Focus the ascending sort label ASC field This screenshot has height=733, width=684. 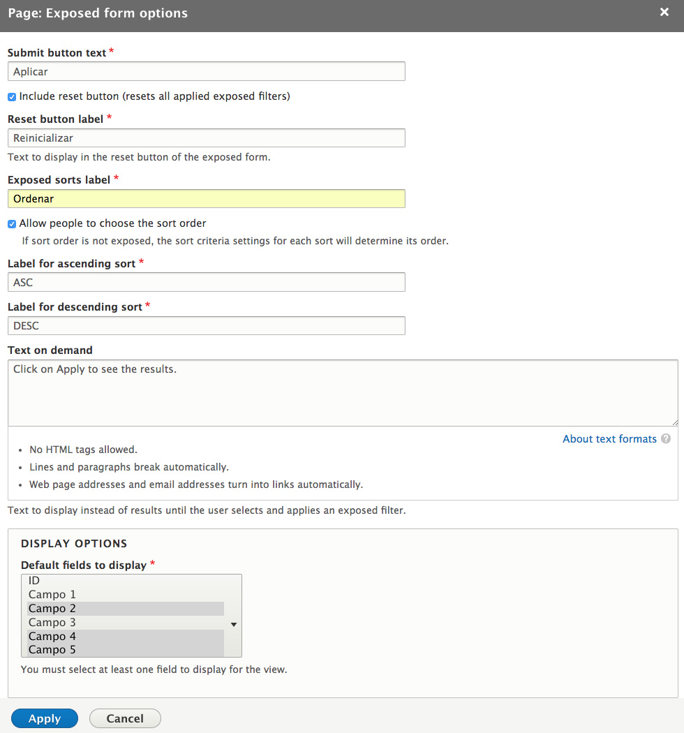[x=206, y=282]
